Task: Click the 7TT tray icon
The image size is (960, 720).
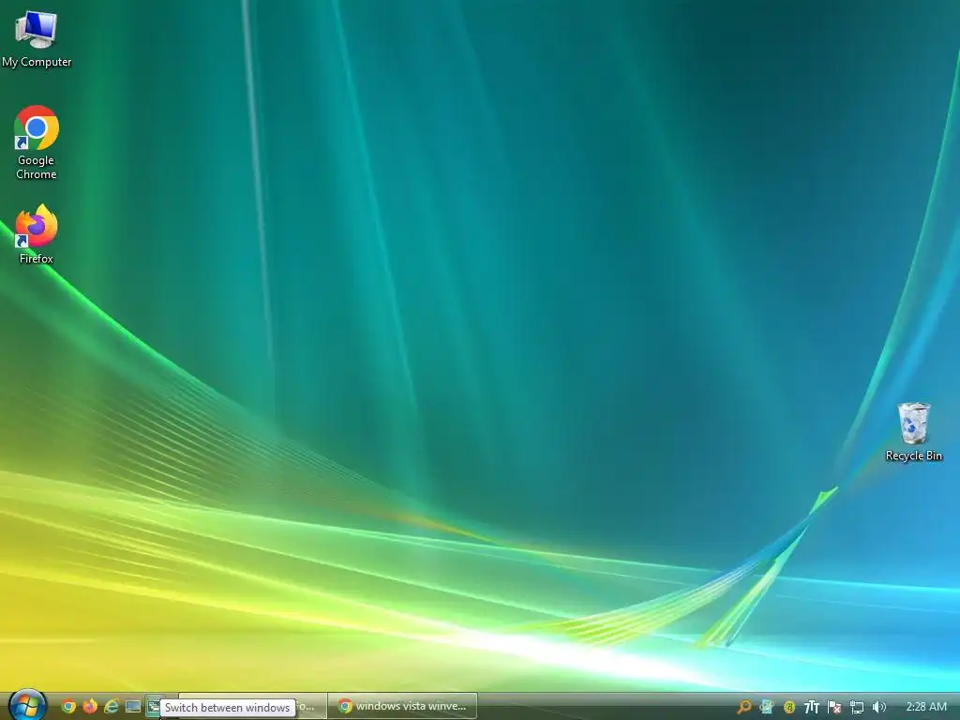Action: click(811, 707)
